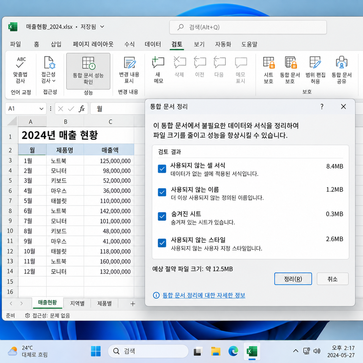The width and height of the screenshot is (363, 363).
Task: Switch to the 수식 tab
Action: click(x=129, y=44)
